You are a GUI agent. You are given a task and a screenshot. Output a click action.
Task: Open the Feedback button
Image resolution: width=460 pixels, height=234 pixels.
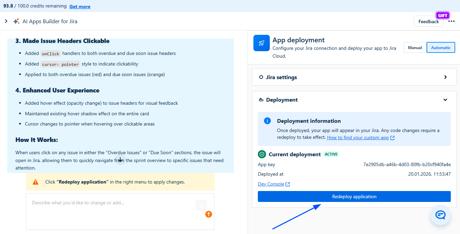[428, 21]
